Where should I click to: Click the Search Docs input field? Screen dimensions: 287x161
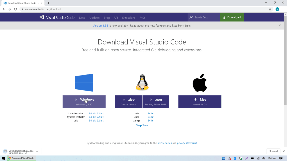pyautogui.click(x=204, y=17)
